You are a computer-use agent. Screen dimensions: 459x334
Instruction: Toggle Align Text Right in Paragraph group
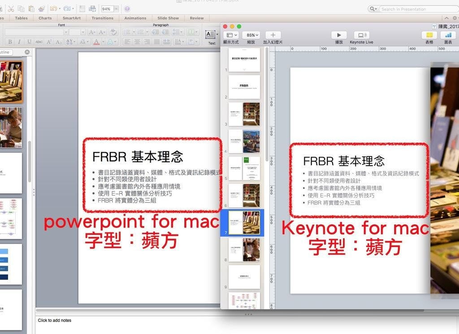(x=147, y=42)
